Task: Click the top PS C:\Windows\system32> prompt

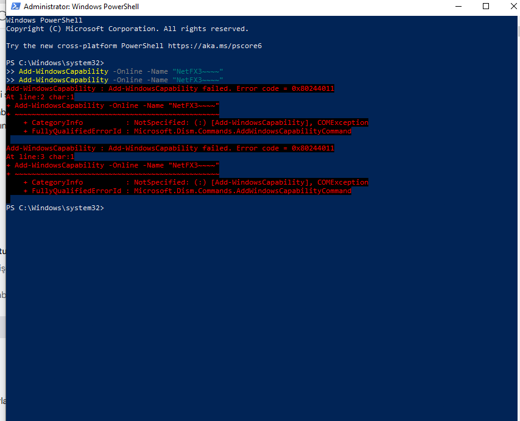Action: (x=55, y=63)
